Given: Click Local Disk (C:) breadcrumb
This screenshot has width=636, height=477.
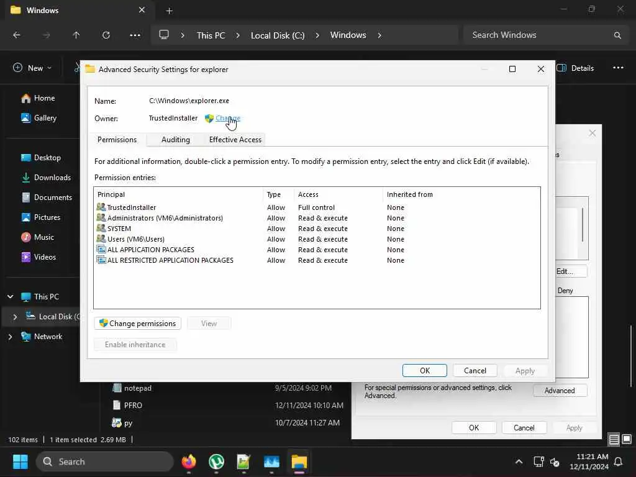Looking at the screenshot, I should pyautogui.click(x=278, y=35).
